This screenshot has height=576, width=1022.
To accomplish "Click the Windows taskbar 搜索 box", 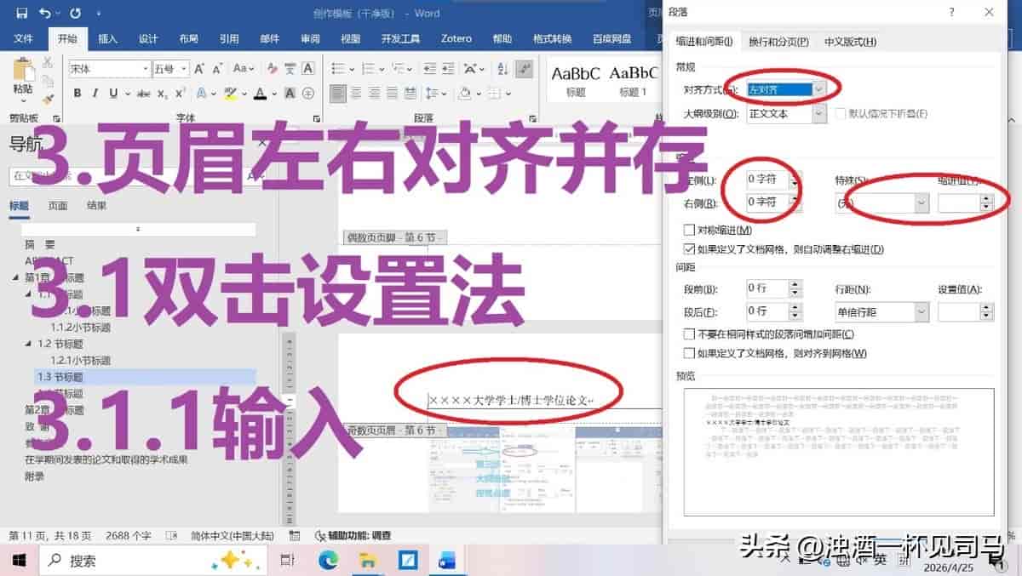I will tap(153, 560).
